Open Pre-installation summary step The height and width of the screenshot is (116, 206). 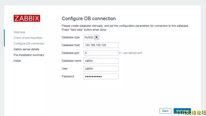tap(29, 55)
